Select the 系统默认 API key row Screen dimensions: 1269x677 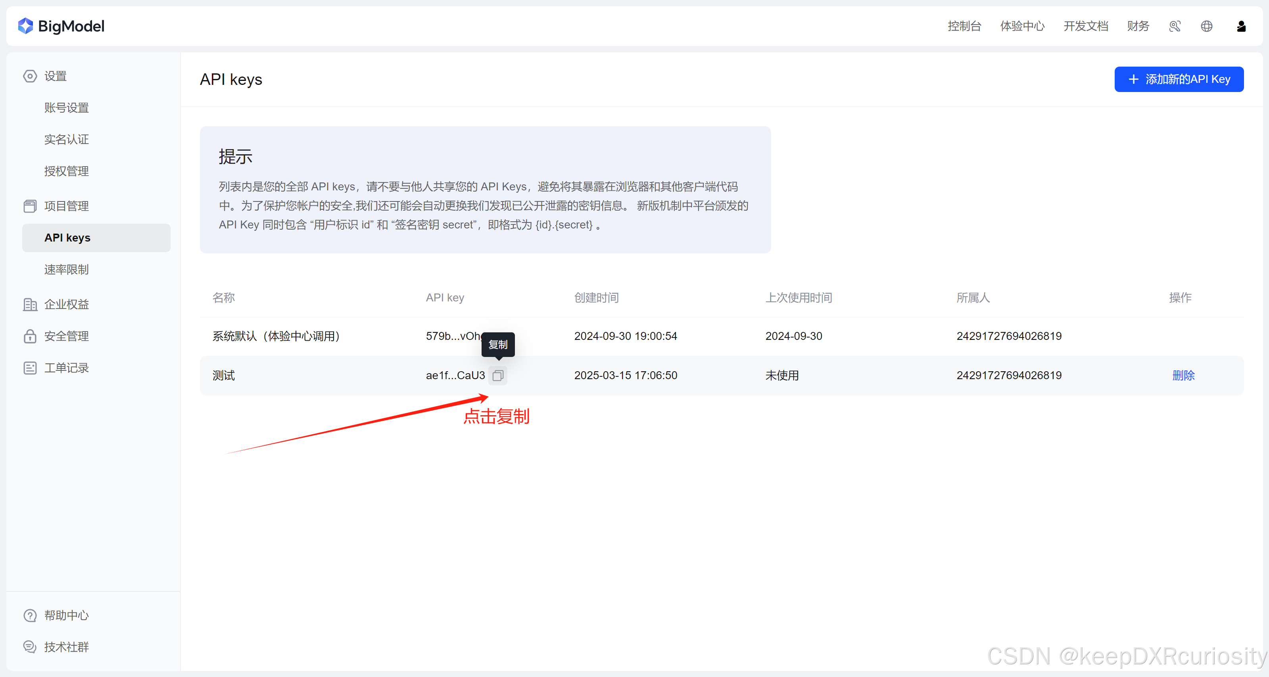pyautogui.click(x=276, y=336)
